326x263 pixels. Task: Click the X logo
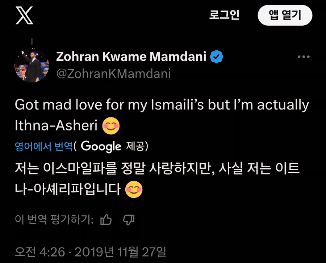[x=25, y=16]
